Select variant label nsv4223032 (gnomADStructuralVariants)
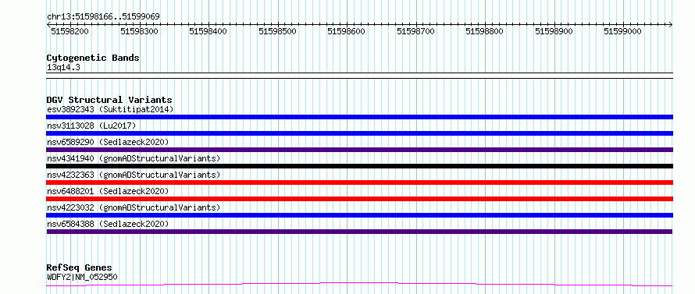Viewport: 695px width, 294px height. tap(134, 207)
